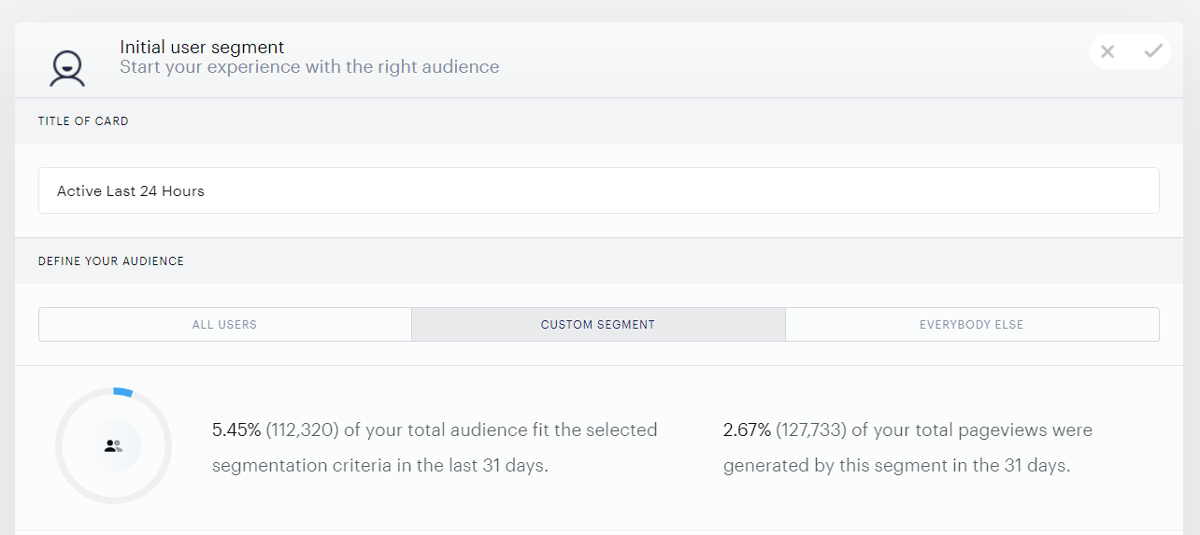The width and height of the screenshot is (1200, 535).
Task: Click the 5.45% audience percentage
Action: tap(236, 430)
